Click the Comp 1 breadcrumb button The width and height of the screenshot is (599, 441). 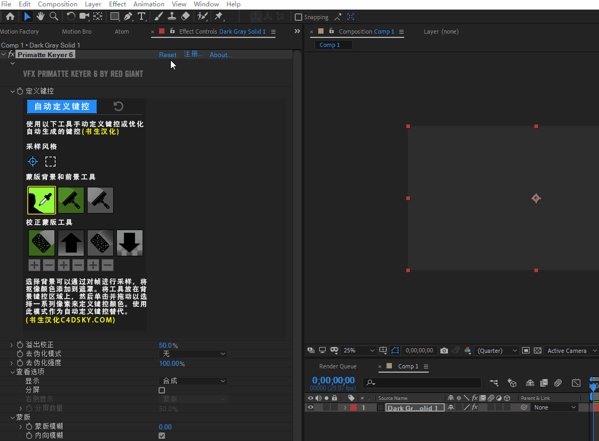(333, 45)
